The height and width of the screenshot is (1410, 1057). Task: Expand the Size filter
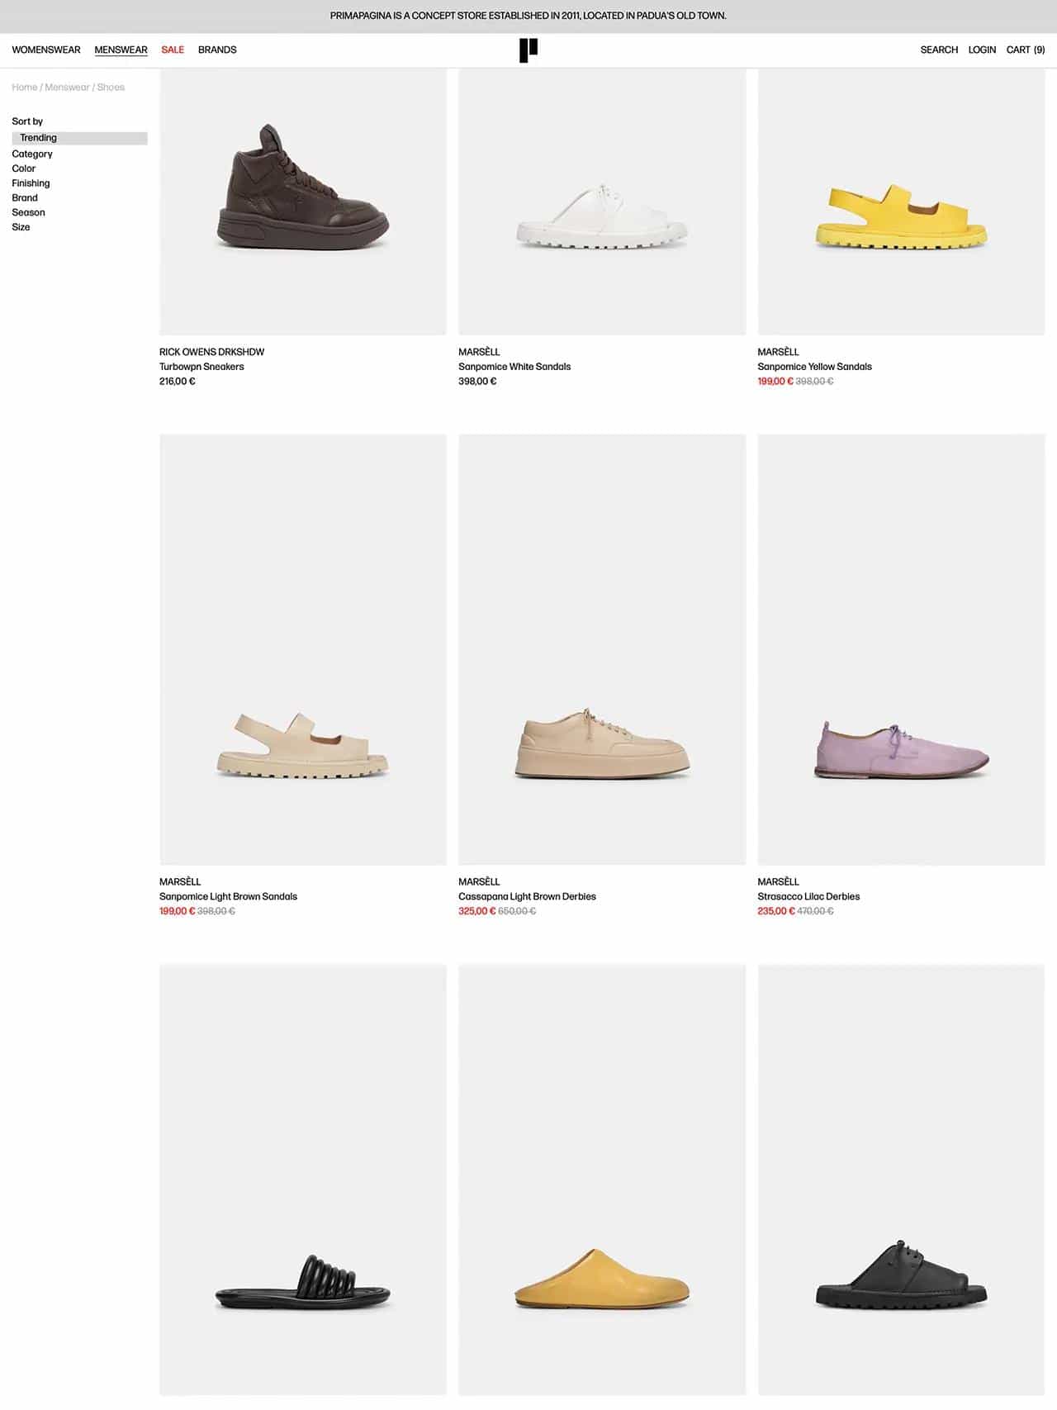tap(21, 227)
